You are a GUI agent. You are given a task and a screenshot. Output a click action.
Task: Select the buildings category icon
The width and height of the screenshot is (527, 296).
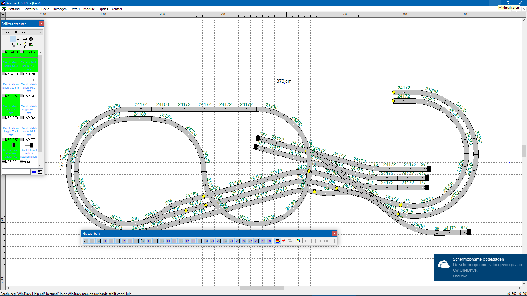[x=13, y=45]
